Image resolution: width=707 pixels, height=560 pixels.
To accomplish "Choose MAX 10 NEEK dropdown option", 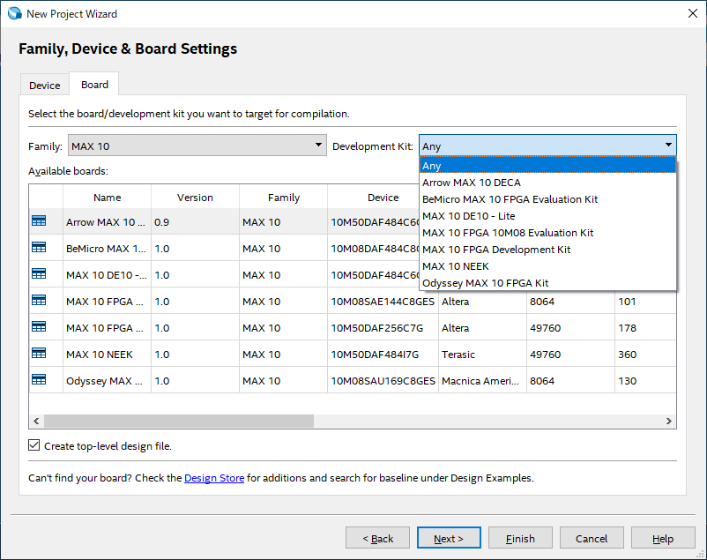I will click(x=547, y=265).
